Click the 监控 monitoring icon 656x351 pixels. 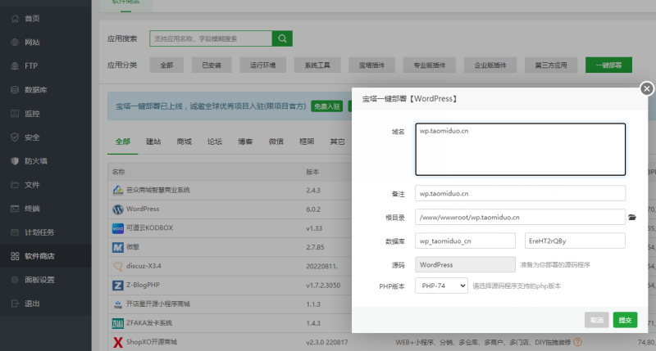pos(15,114)
